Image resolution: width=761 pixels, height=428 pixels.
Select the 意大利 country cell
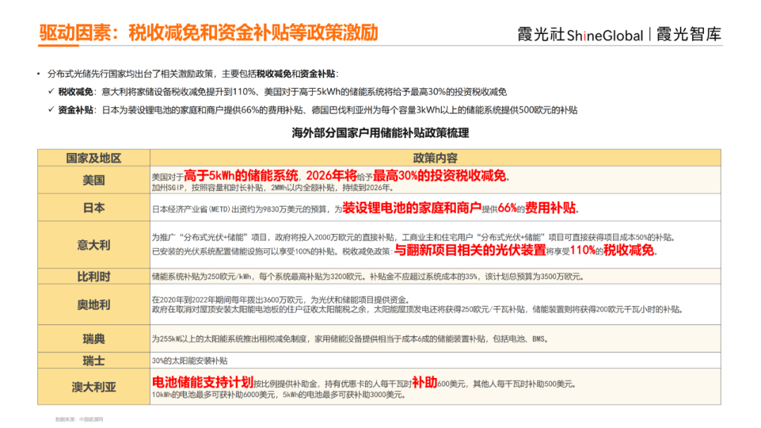[94, 245]
